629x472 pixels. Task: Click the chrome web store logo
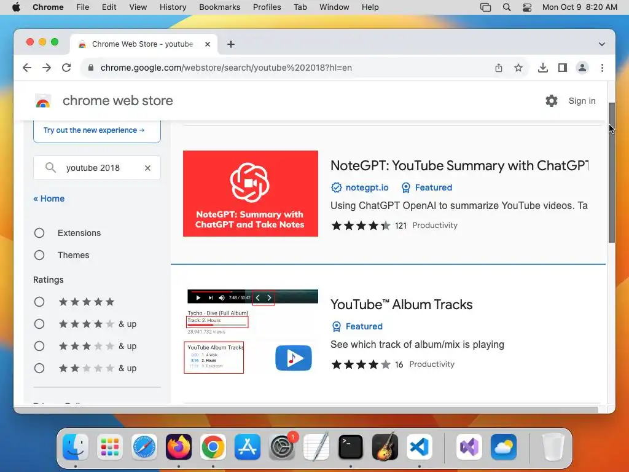point(43,101)
